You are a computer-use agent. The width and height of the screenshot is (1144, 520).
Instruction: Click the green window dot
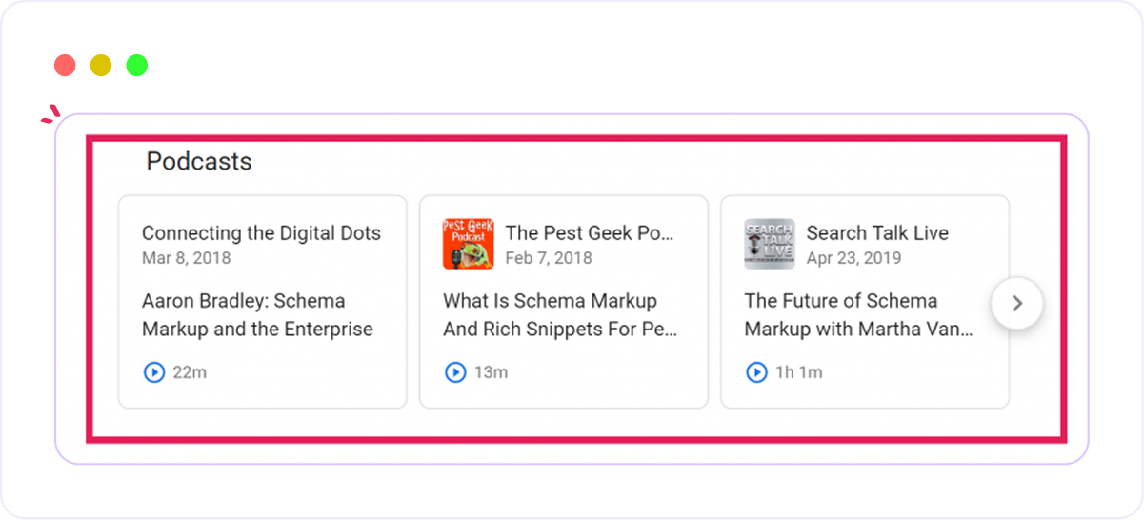point(137,66)
